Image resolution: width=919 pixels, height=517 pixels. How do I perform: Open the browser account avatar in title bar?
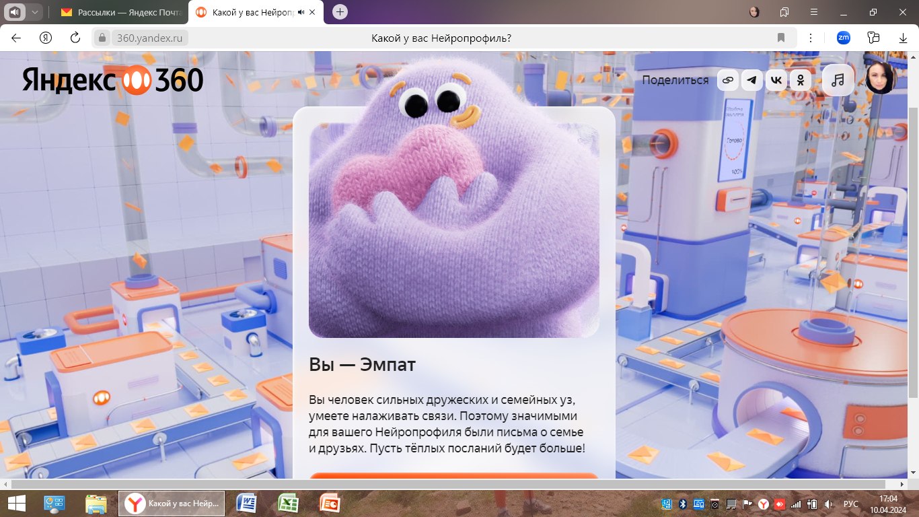(x=755, y=12)
